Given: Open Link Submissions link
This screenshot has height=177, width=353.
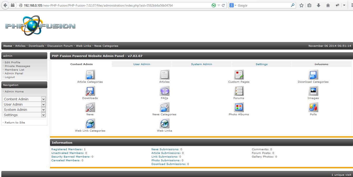Looking at the screenshot, I should coord(165,157).
